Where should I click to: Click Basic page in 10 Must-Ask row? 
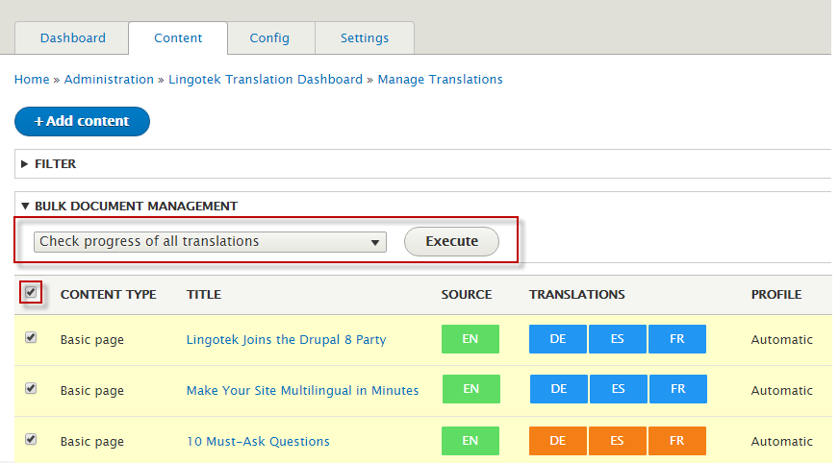tap(92, 442)
